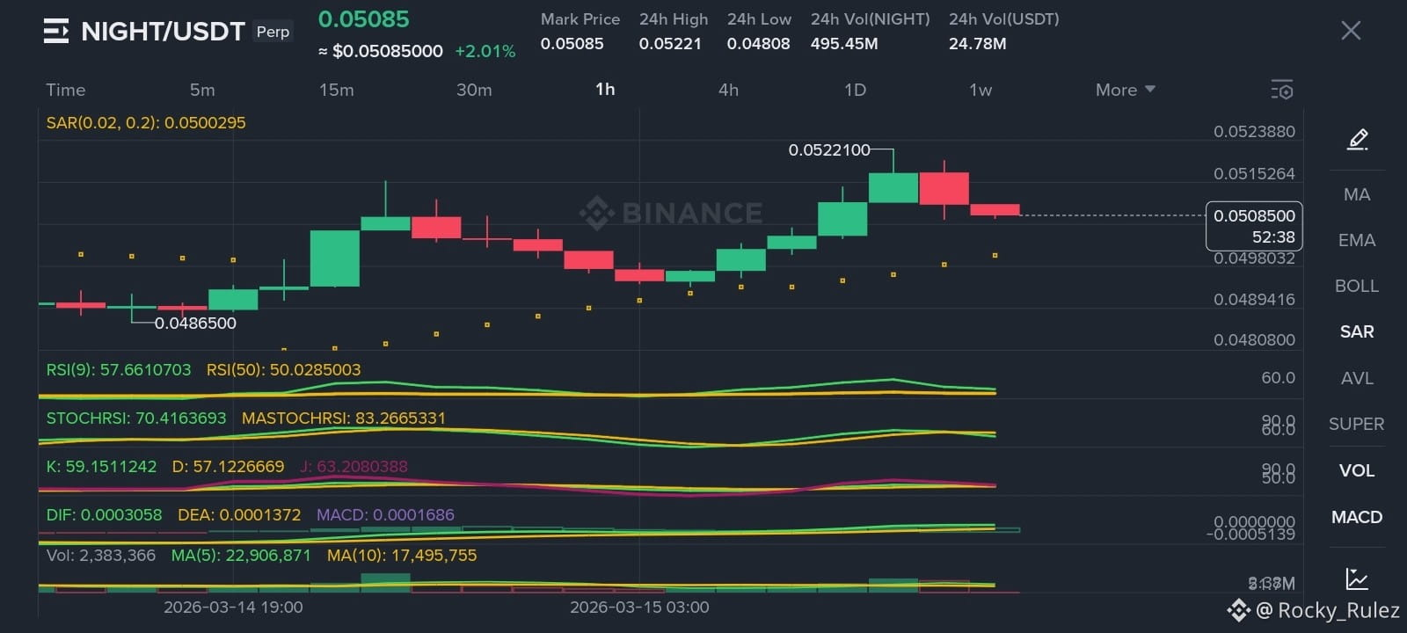Switch to the 1w timeframe
The image size is (1407, 633).
coord(981,90)
